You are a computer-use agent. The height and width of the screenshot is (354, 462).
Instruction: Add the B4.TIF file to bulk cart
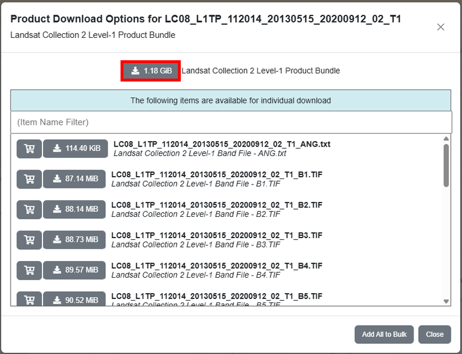point(29,270)
